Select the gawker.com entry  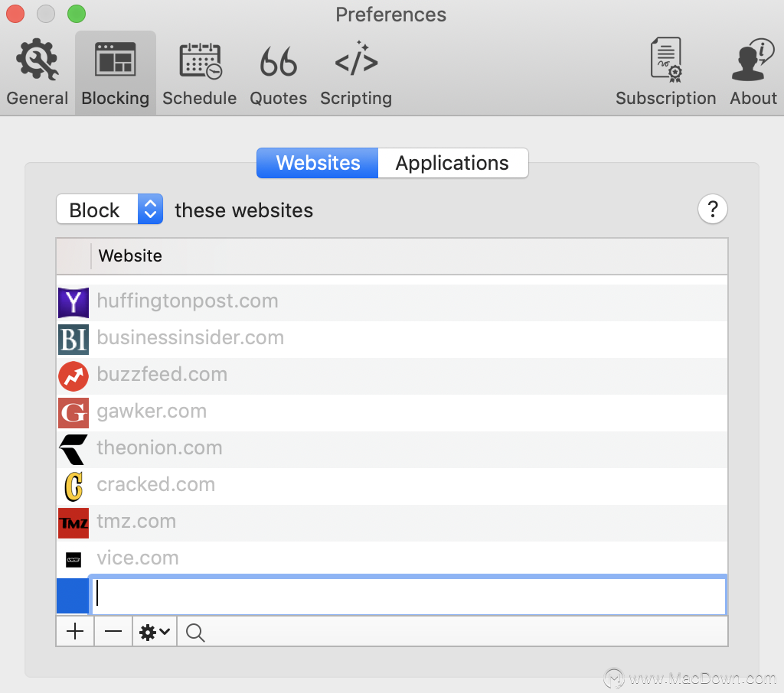tap(392, 413)
